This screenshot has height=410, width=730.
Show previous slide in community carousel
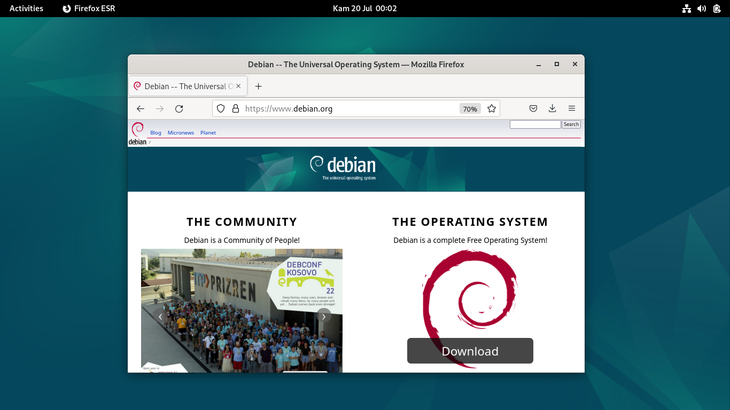(160, 316)
